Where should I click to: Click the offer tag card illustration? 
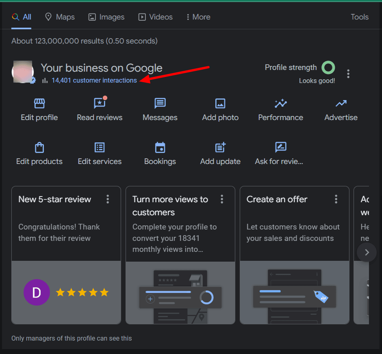click(x=295, y=293)
